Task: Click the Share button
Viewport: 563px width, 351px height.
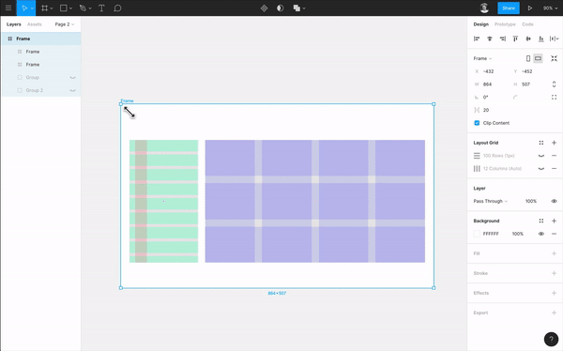Action: [509, 8]
